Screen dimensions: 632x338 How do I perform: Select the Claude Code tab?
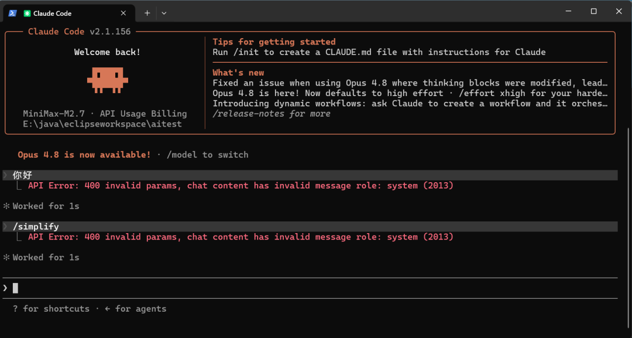(x=69, y=13)
